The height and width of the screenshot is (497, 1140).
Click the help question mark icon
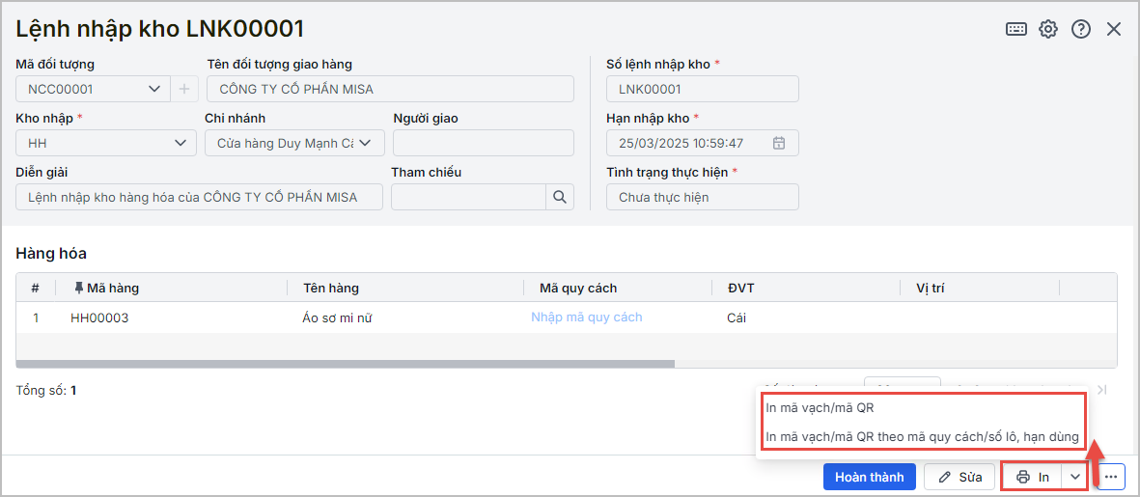click(1081, 29)
